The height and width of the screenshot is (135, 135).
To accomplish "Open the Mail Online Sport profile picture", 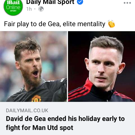I will [x=13, y=7].
